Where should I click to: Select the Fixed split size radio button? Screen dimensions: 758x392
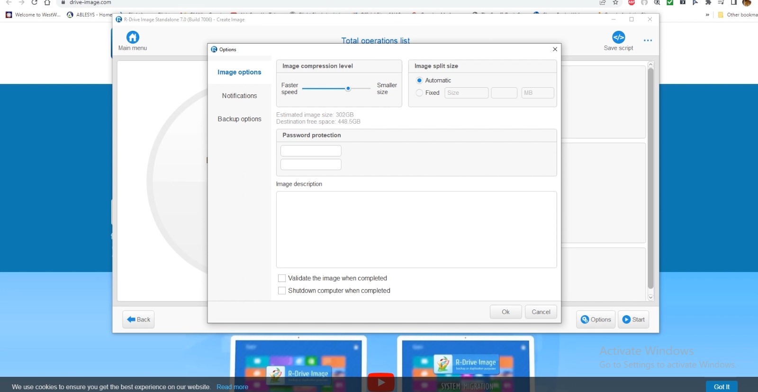pos(419,93)
